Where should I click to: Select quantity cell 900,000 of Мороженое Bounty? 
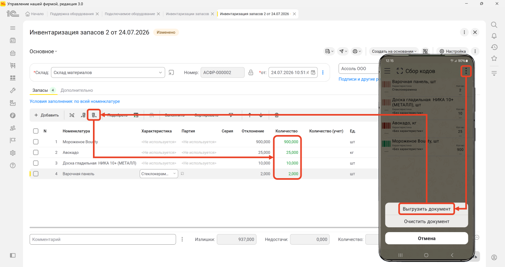click(287, 142)
